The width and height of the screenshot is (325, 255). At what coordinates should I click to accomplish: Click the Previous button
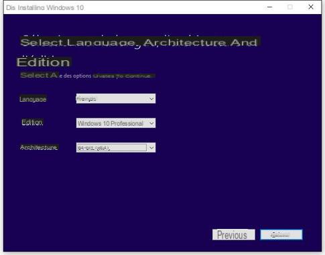tap(234, 235)
